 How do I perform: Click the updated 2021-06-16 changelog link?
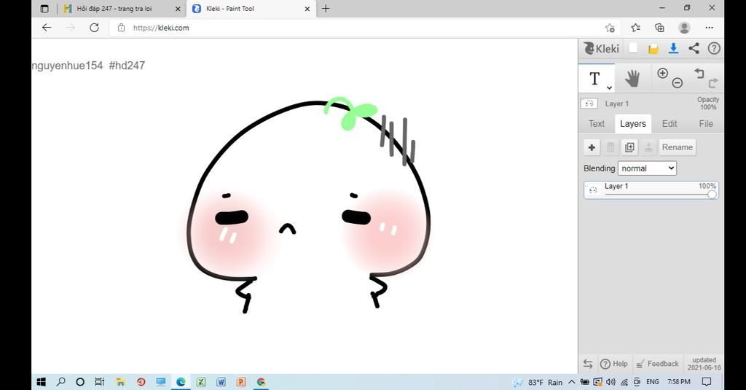(x=704, y=364)
